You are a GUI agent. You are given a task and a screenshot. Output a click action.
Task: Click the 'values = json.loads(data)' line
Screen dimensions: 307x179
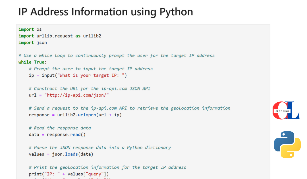click(x=61, y=154)
